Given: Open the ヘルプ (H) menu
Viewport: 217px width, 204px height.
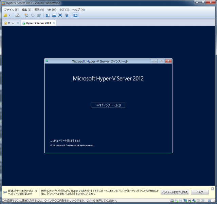Looking at the screenshot, I should (x=78, y=10).
